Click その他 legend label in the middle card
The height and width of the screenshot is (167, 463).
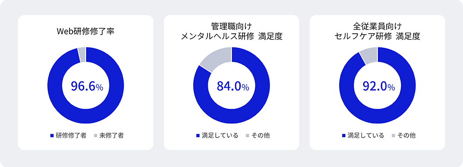[260, 136]
